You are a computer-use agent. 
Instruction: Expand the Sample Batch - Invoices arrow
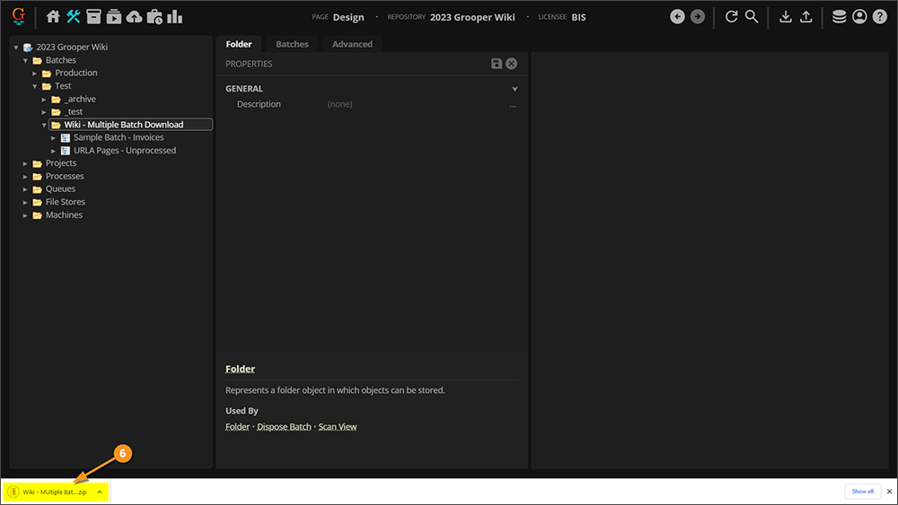coord(53,138)
